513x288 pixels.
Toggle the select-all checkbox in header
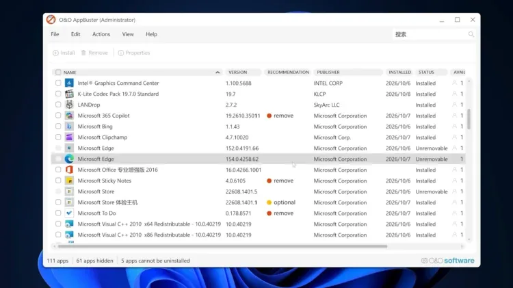(x=58, y=72)
